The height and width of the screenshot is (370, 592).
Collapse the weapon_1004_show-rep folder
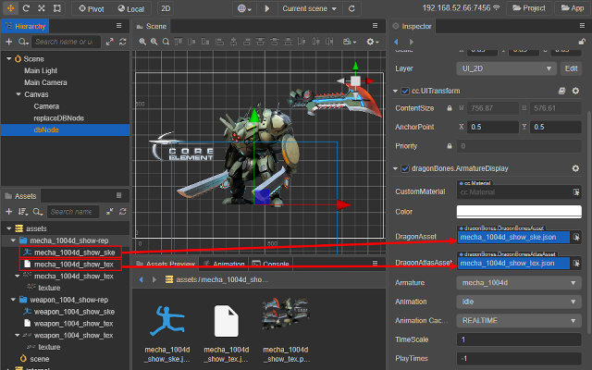point(13,300)
